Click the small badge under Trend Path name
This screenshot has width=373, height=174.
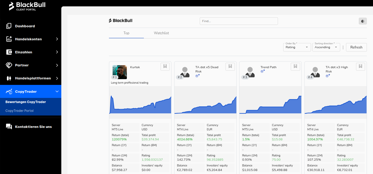pyautogui.click(x=263, y=71)
